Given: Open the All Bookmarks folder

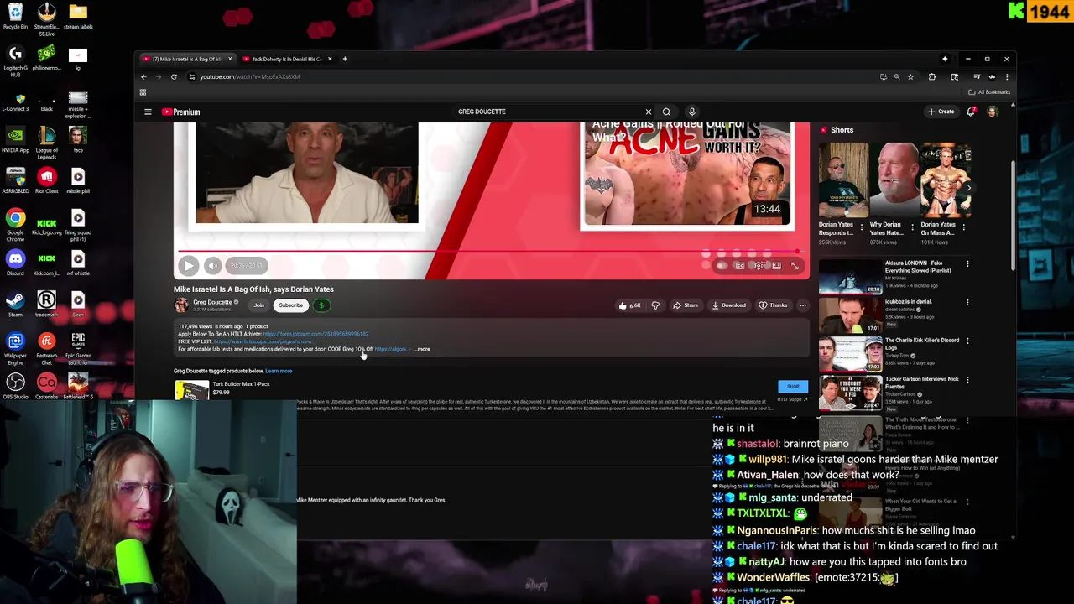Looking at the screenshot, I should click(x=989, y=92).
